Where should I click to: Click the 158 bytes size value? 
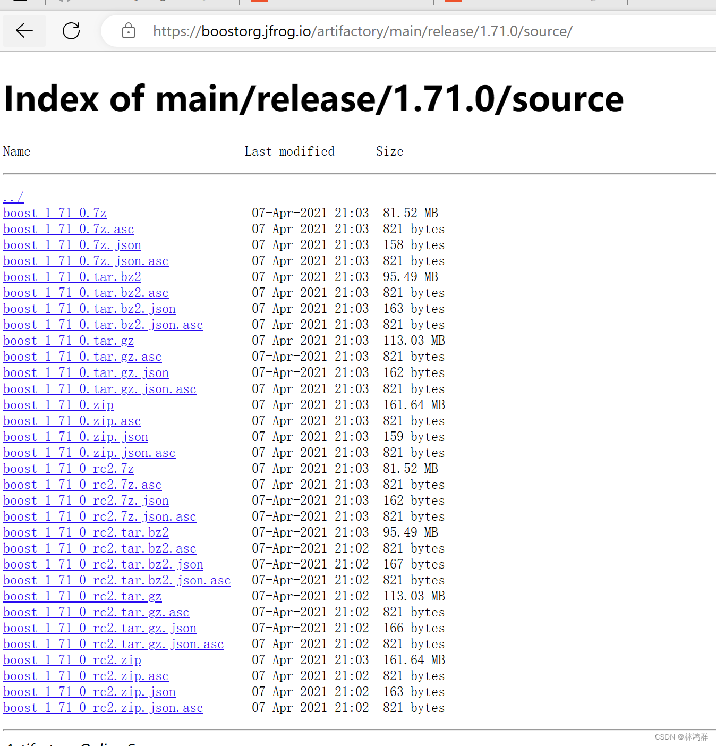click(414, 245)
